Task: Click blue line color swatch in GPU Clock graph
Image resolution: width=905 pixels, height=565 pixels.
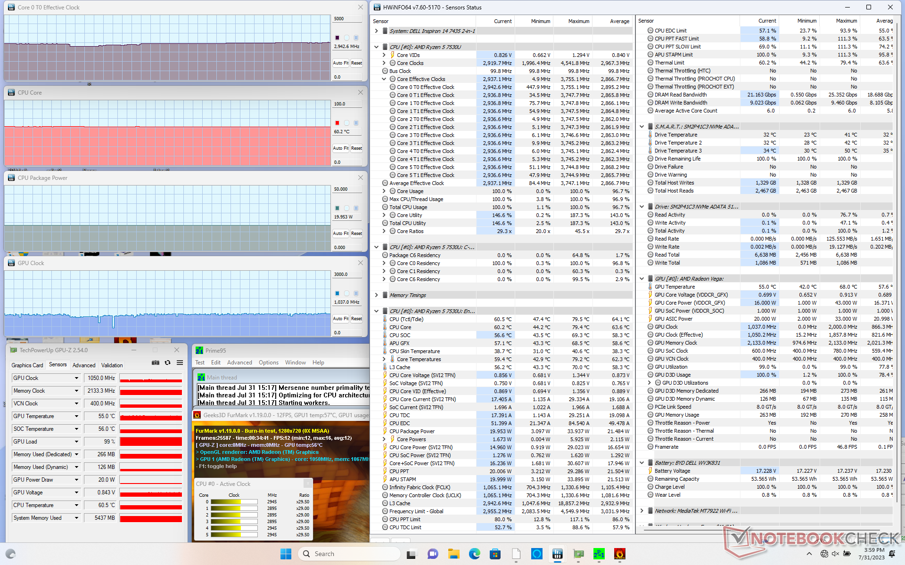Action: [337, 293]
